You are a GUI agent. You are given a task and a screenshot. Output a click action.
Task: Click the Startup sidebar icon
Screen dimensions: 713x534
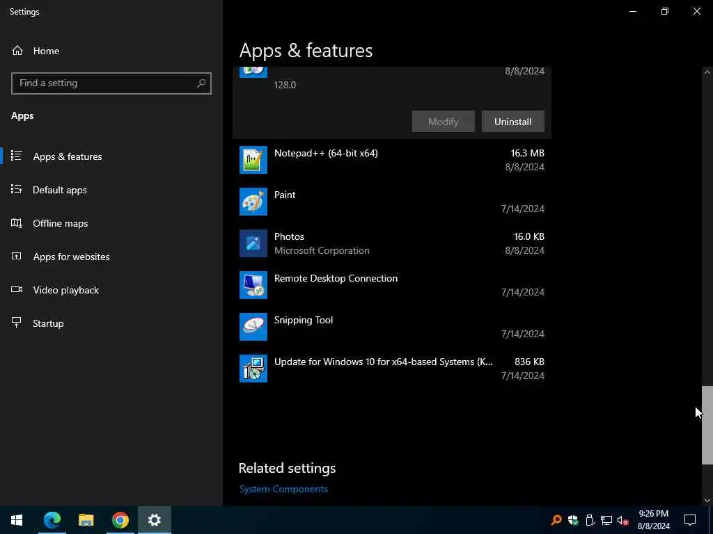tap(17, 323)
